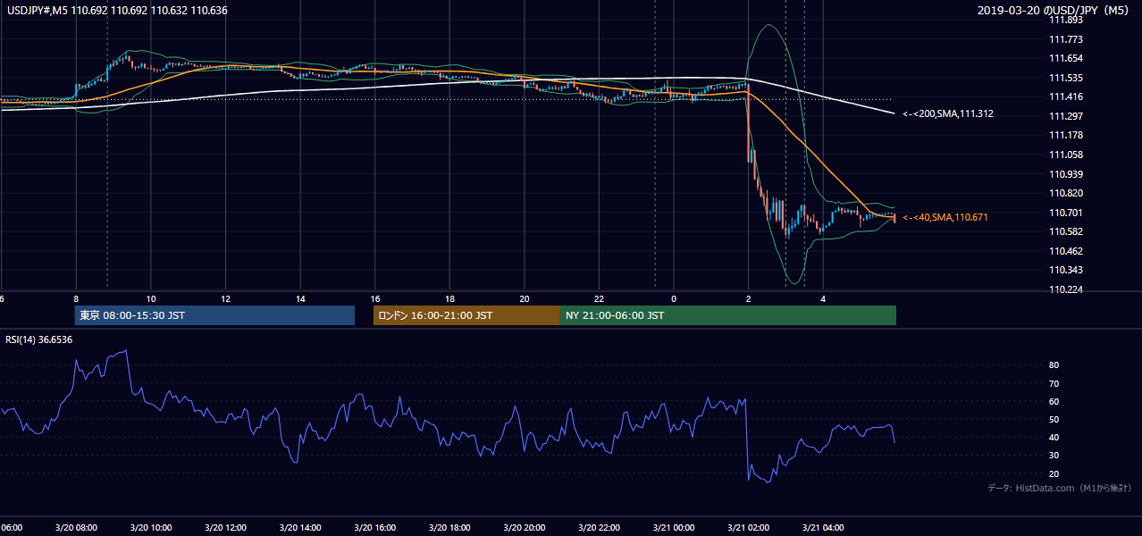This screenshot has height=536, width=1142.
Task: Click the hour 20 tick on price chart axis
Action: pos(525,298)
